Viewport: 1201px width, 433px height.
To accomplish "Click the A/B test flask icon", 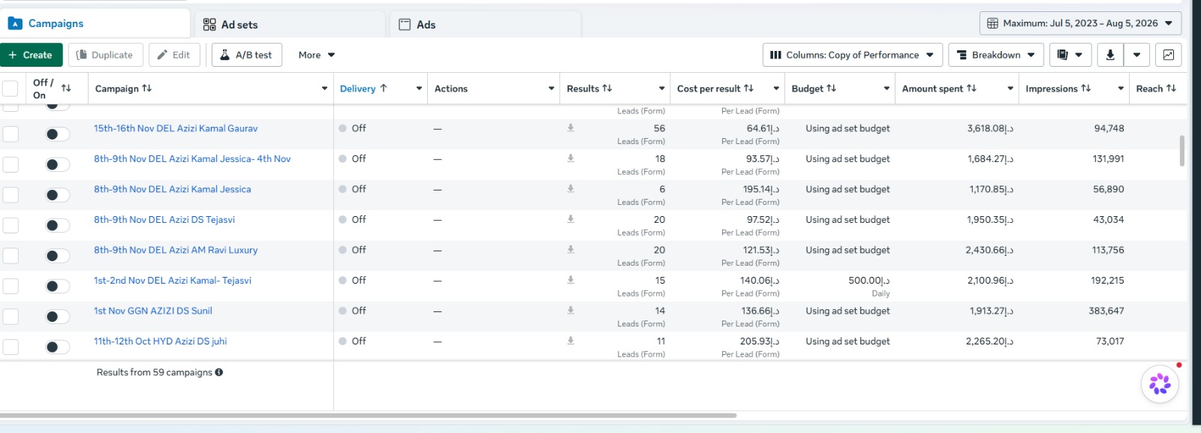I will click(224, 55).
